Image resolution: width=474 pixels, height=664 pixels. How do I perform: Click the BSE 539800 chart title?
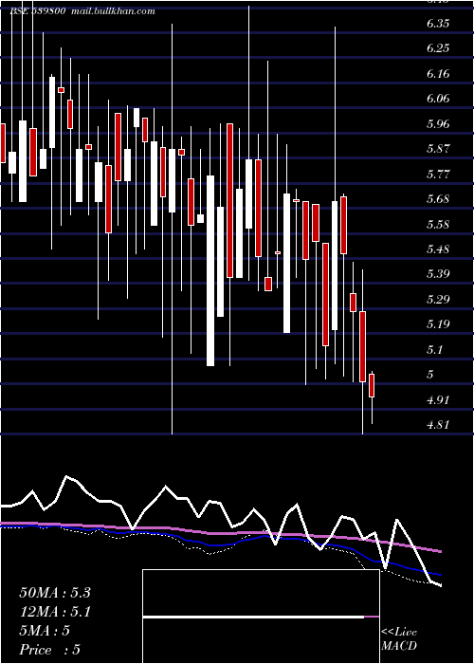click(x=37, y=11)
